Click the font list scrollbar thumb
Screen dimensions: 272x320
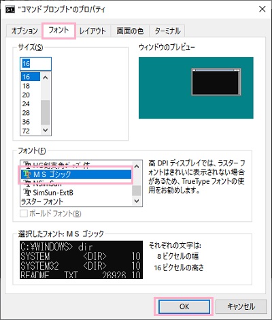(137, 190)
